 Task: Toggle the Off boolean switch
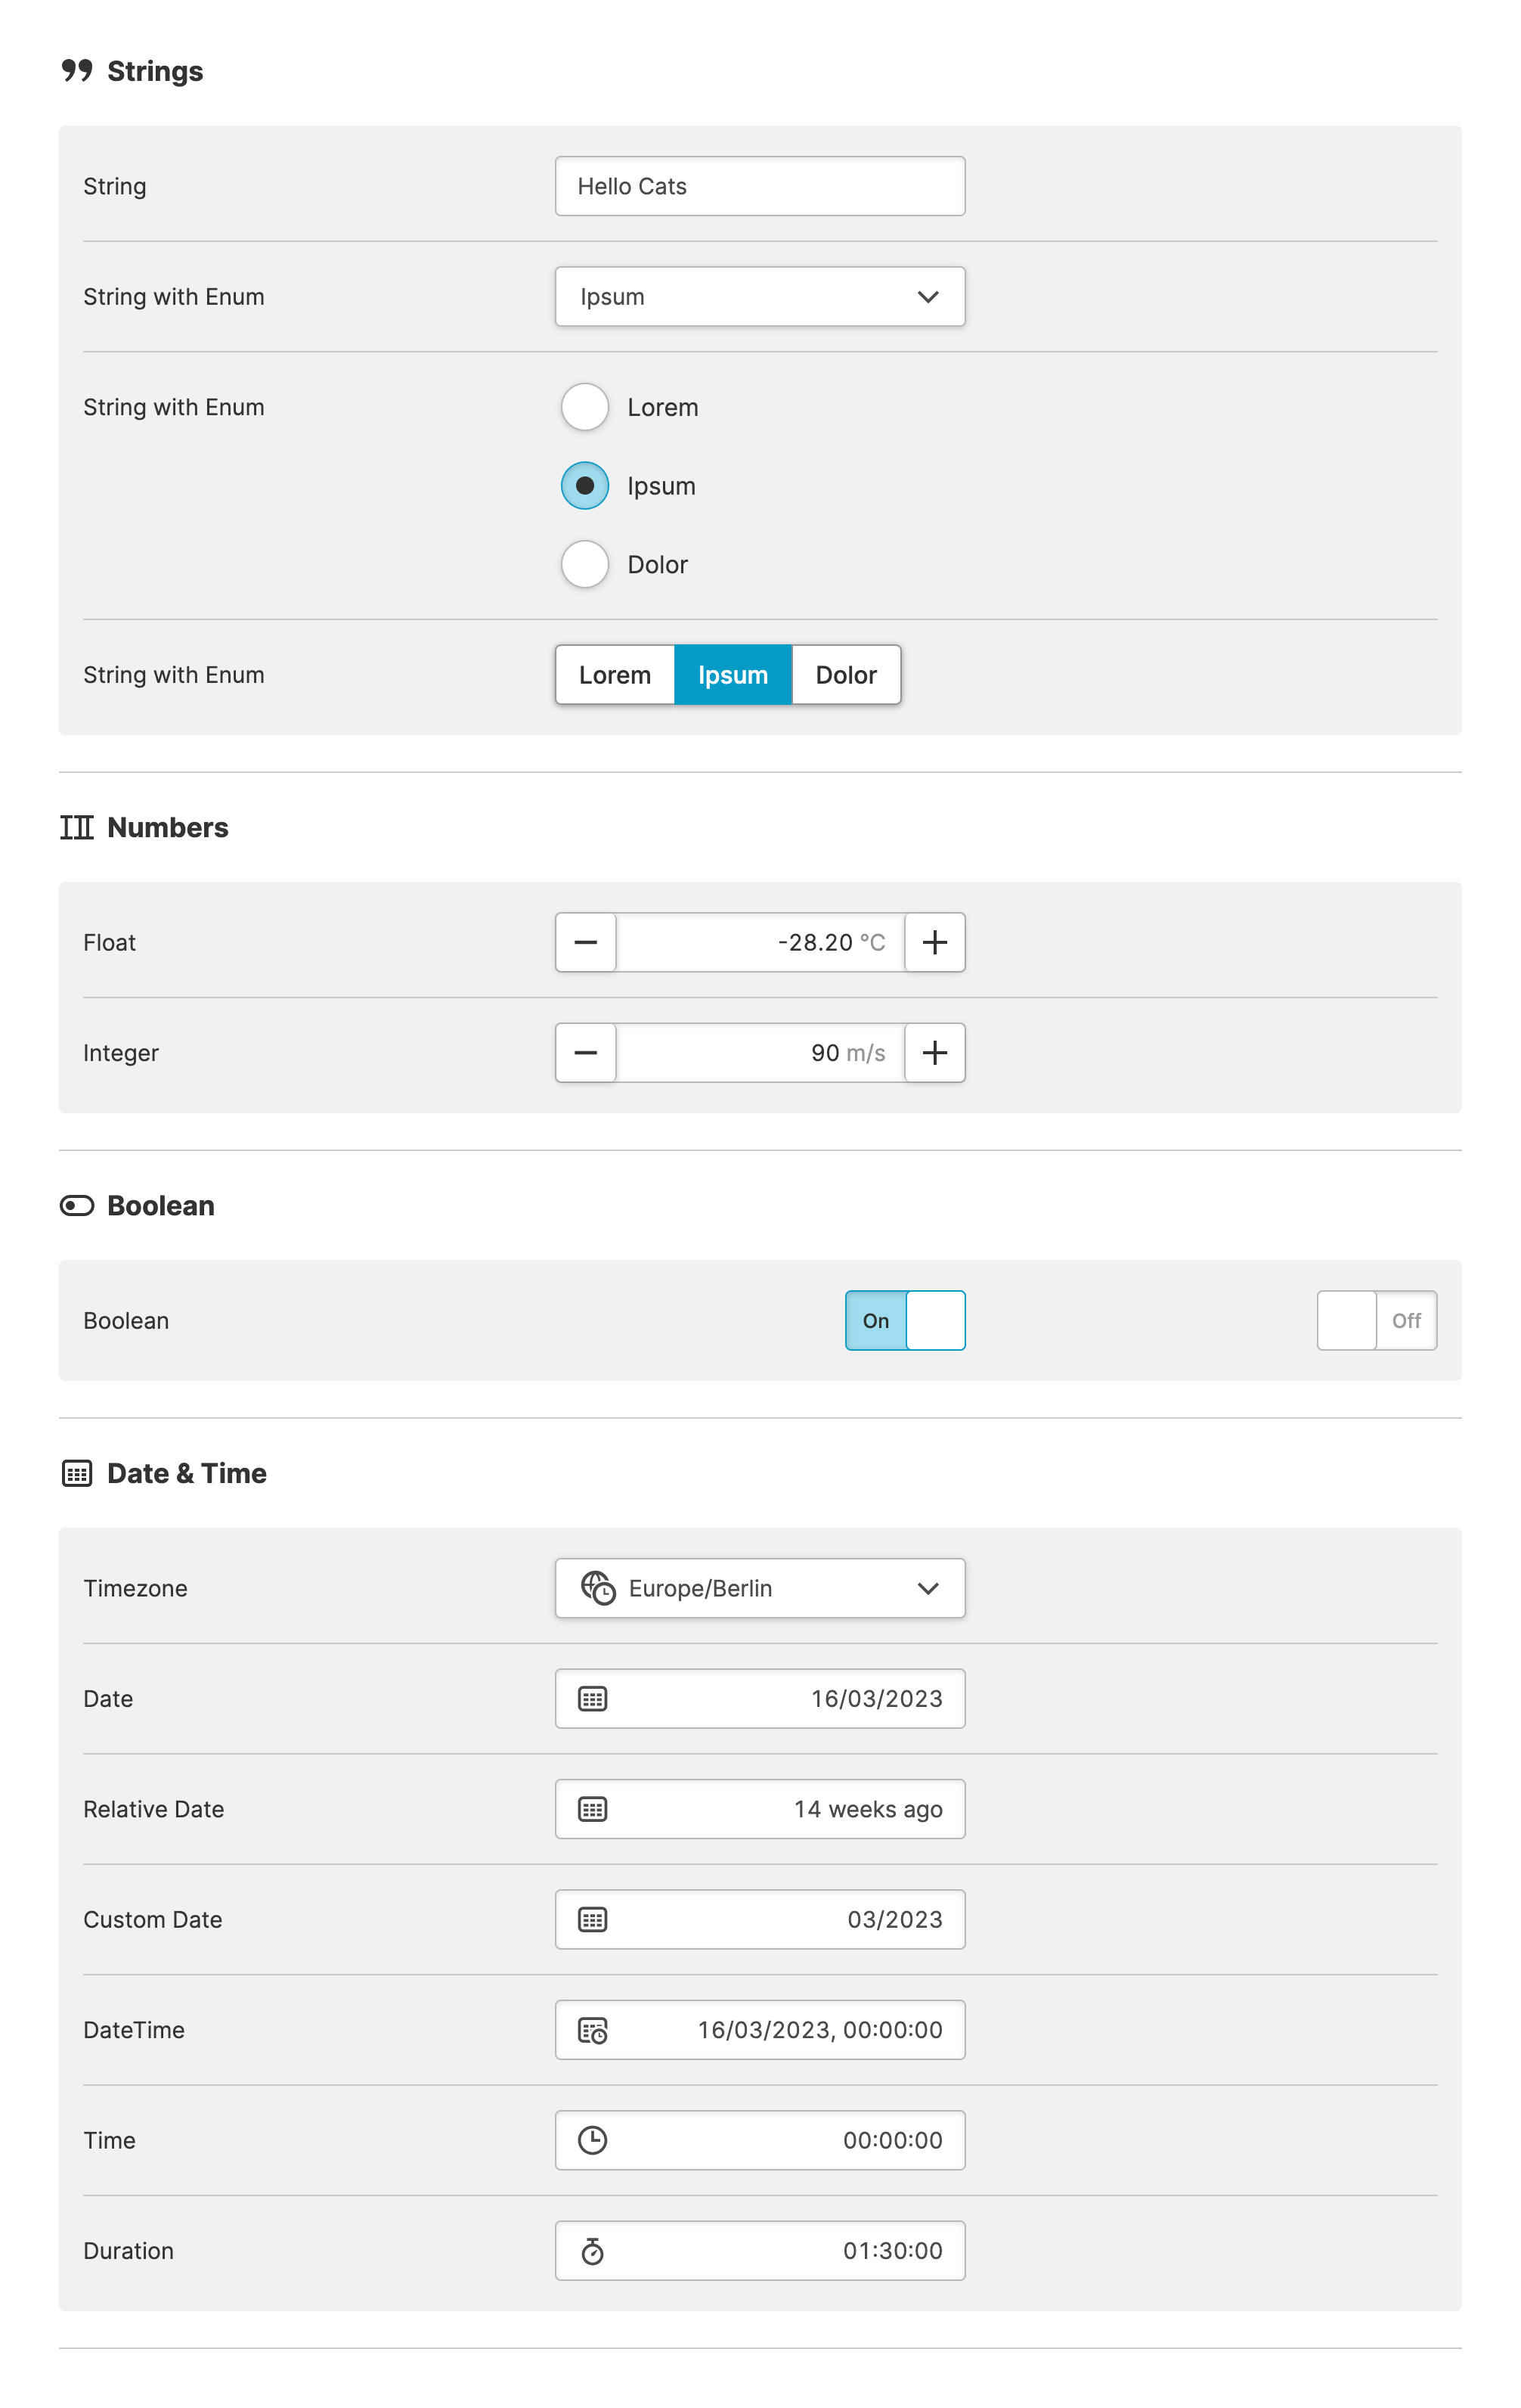click(1376, 1320)
